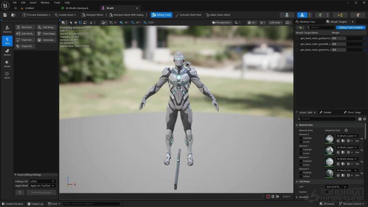Toggle Isolate checkbox for Element 2
Screen dimensions: 368x207
tap(301, 165)
